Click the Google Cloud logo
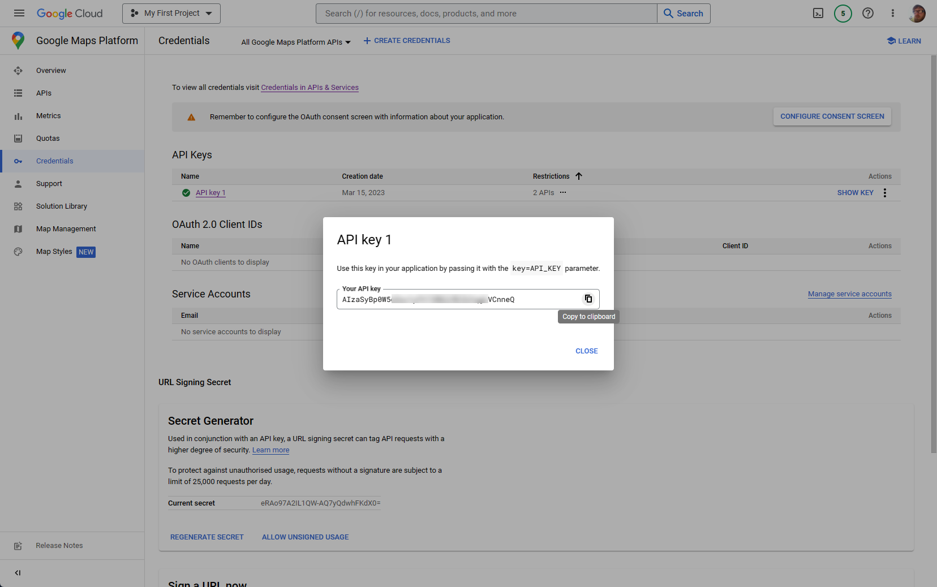The height and width of the screenshot is (587, 937). (70, 13)
